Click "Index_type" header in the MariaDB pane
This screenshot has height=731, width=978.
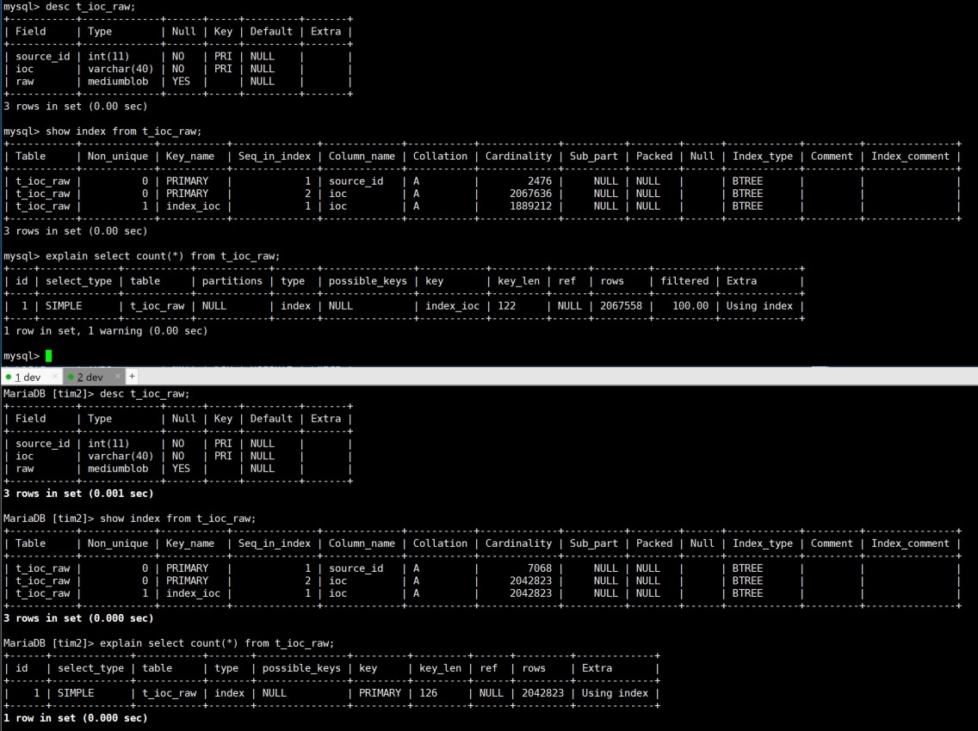pos(762,544)
